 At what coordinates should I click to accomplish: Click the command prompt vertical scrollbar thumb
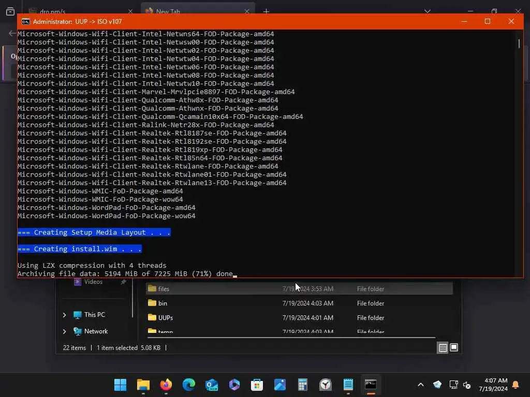point(519,43)
